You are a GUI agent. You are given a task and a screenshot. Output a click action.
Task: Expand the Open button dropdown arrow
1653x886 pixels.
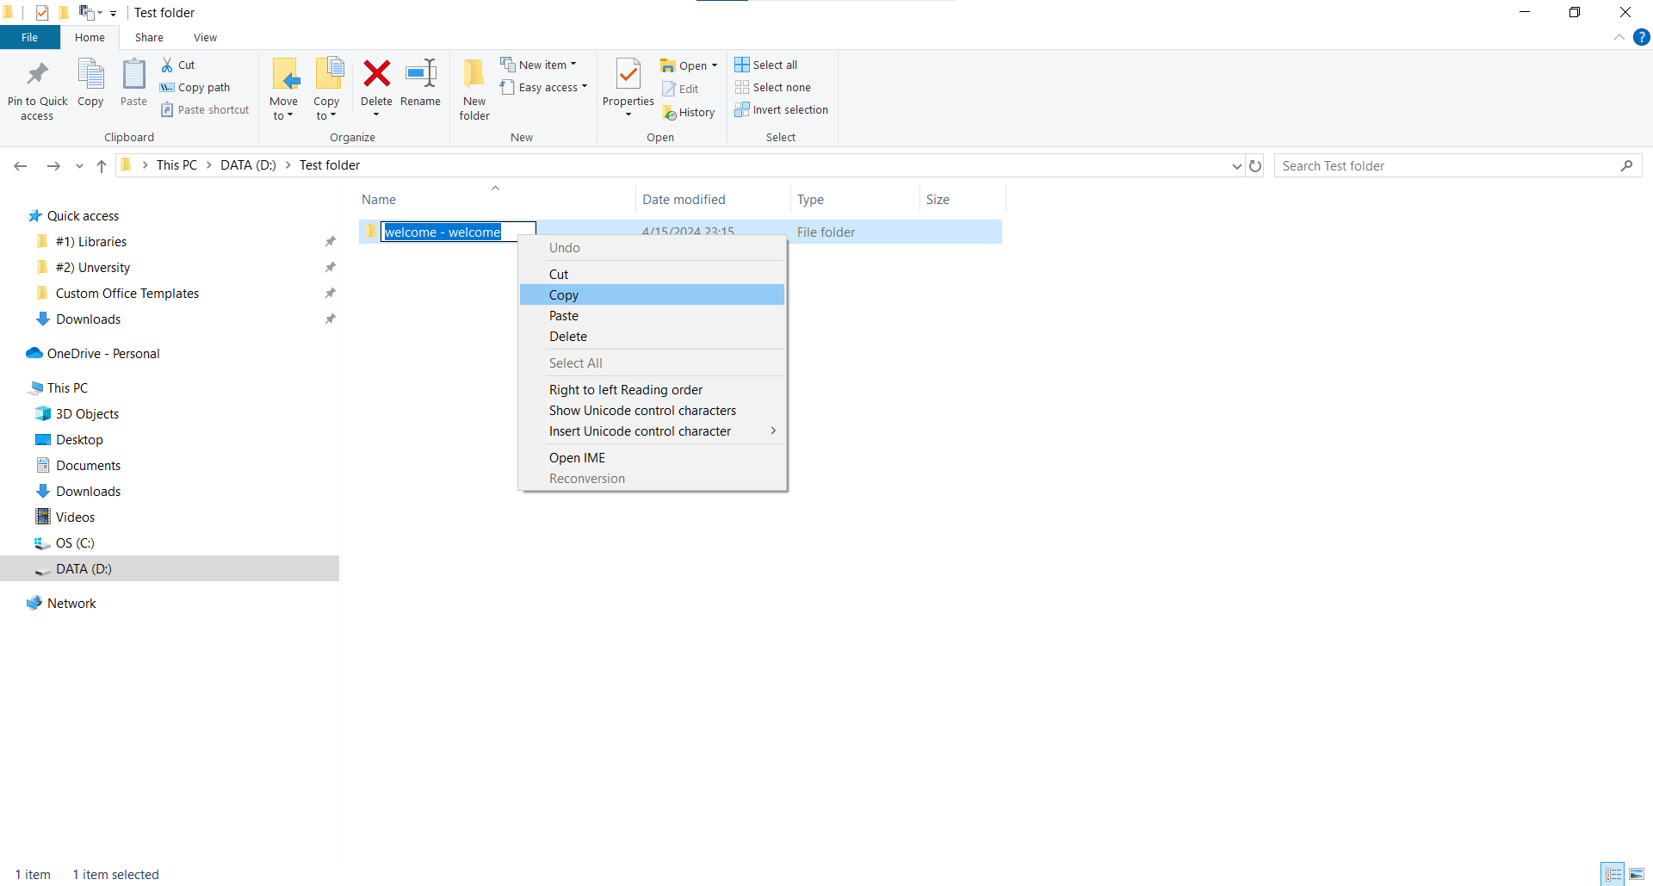pyautogui.click(x=715, y=65)
